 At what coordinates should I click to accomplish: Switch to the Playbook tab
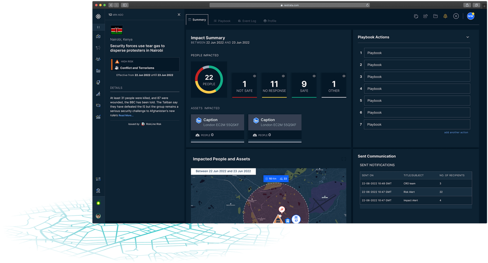[x=222, y=21]
